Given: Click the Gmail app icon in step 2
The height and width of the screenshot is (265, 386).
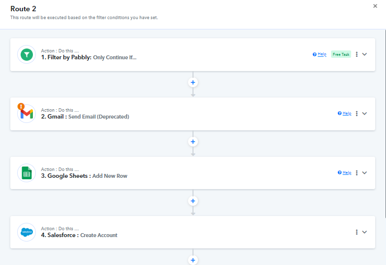Looking at the screenshot, I should coord(27,114).
